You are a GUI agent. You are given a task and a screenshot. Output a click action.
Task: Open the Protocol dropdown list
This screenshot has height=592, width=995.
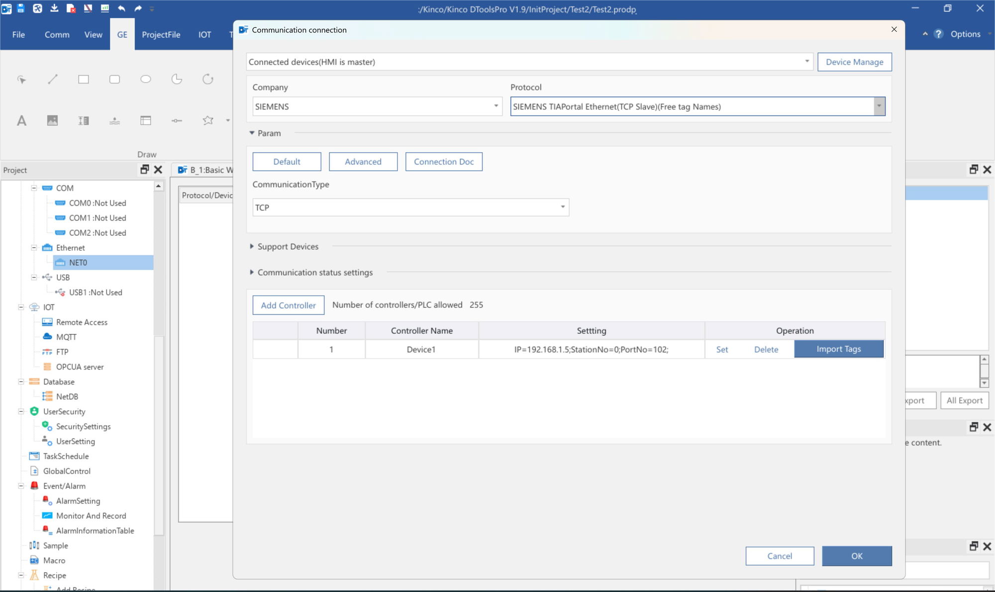879,106
